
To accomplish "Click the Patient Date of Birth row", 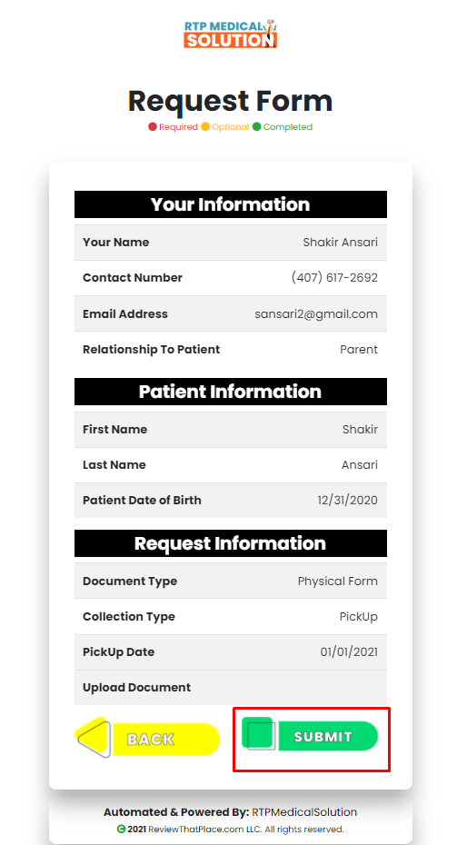I will point(231,500).
